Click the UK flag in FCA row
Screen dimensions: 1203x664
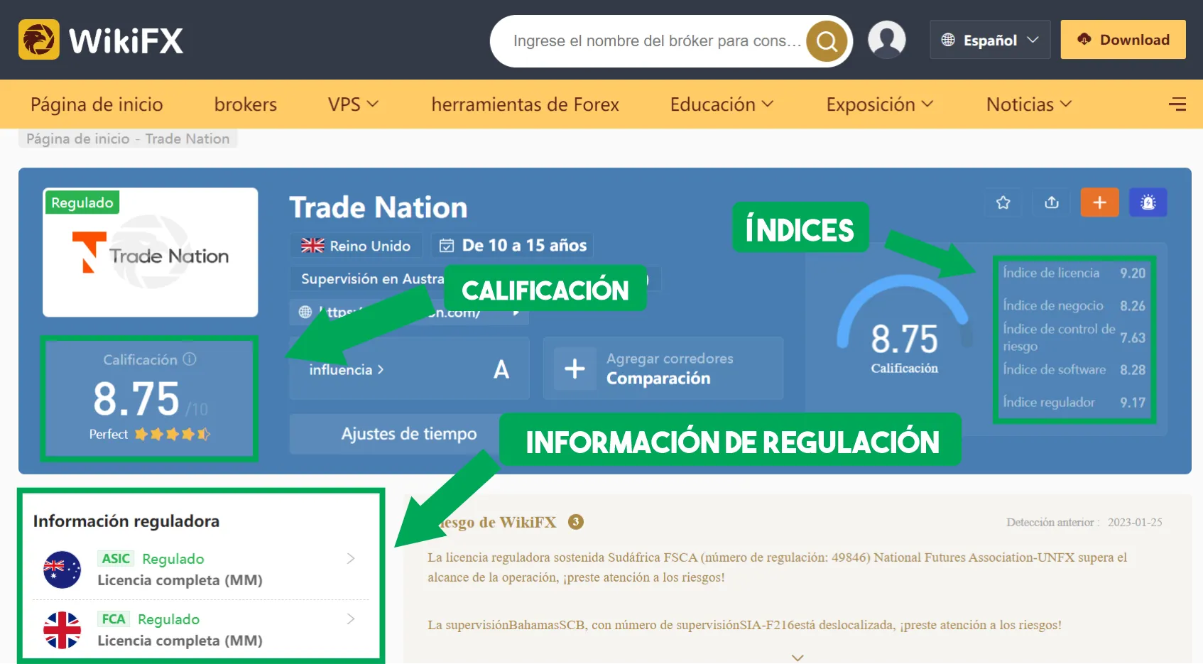pos(62,630)
